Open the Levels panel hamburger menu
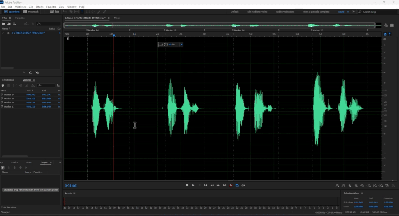 [74, 193]
